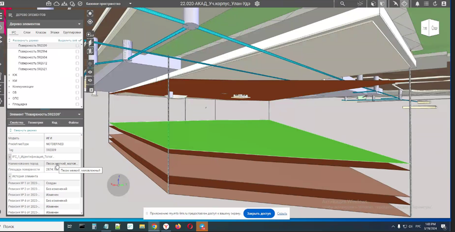Tick checkbox for Коммуникации node

click(77, 87)
